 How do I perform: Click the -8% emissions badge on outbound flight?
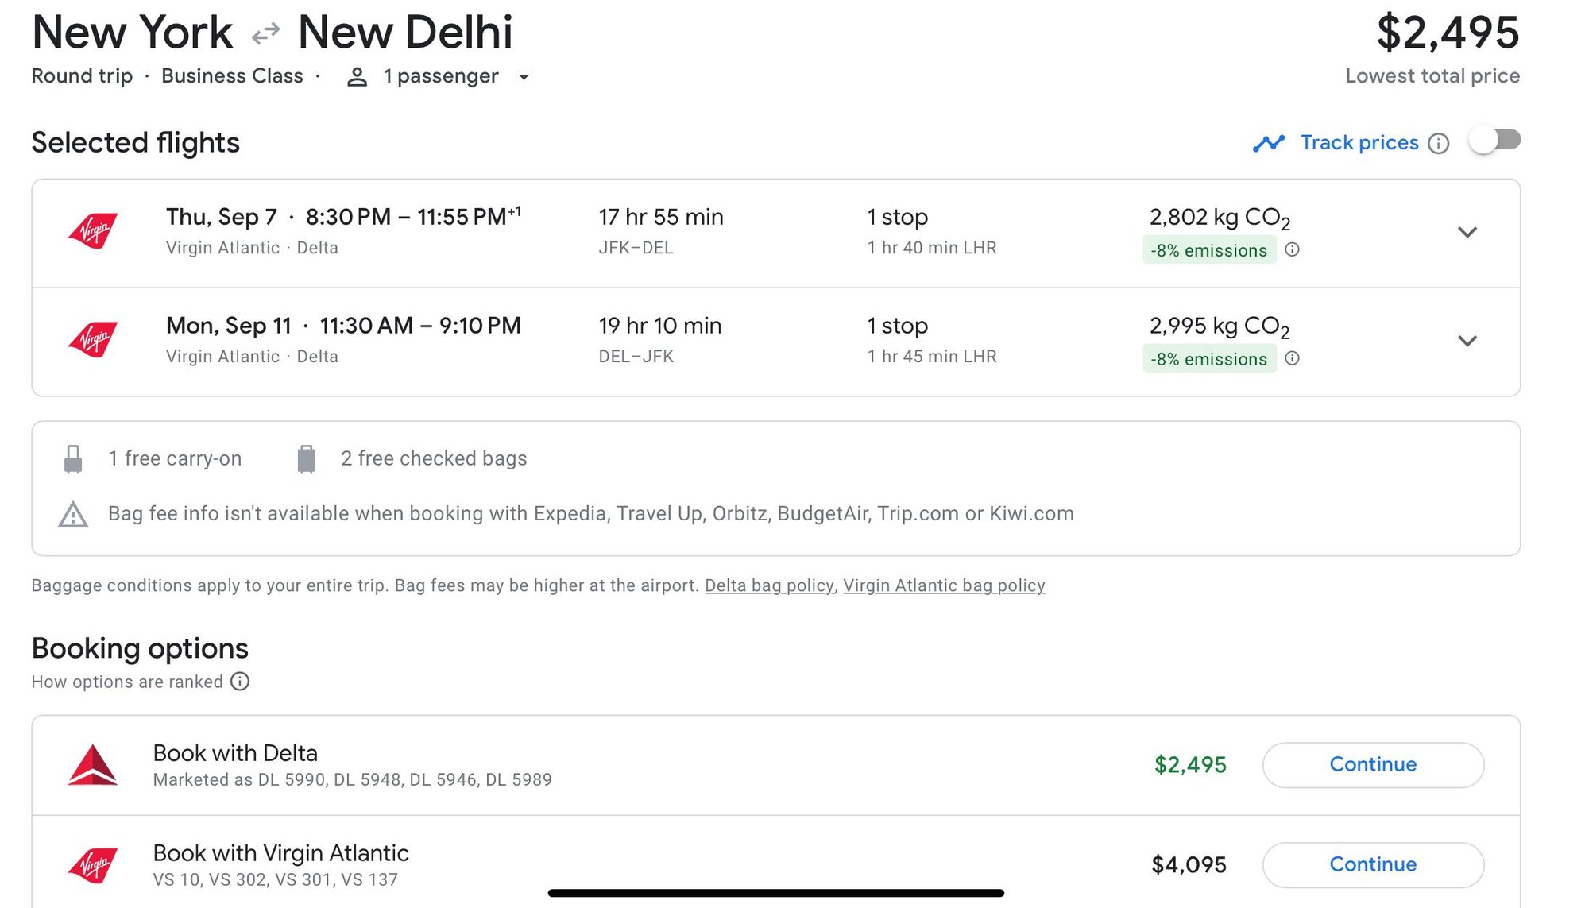click(x=1208, y=250)
